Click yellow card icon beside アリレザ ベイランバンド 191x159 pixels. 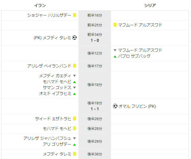click(x=74, y=66)
